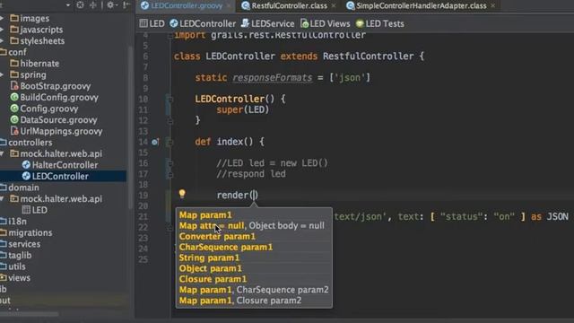Expand the spring folder

(2, 74)
